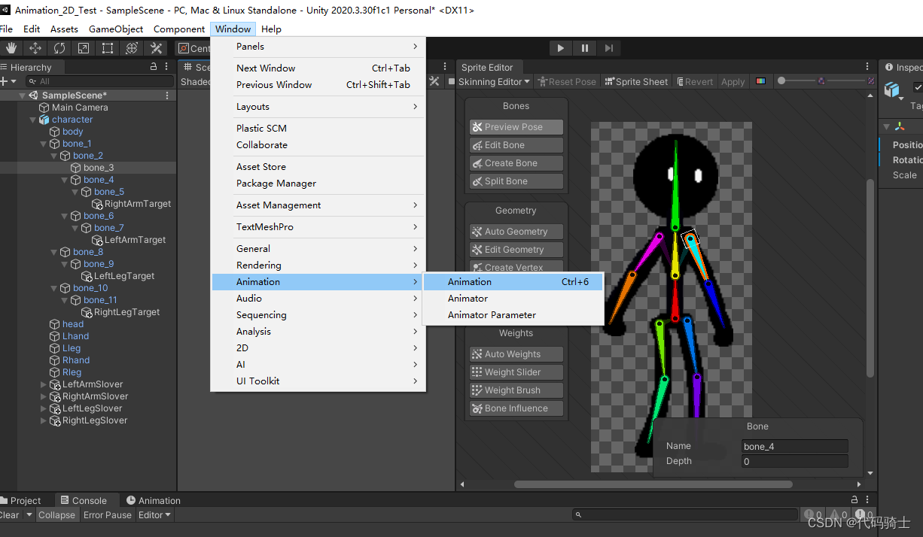Viewport: 923px width, 537px height.
Task: Expand the RightLegSlover object
Action: coord(44,420)
